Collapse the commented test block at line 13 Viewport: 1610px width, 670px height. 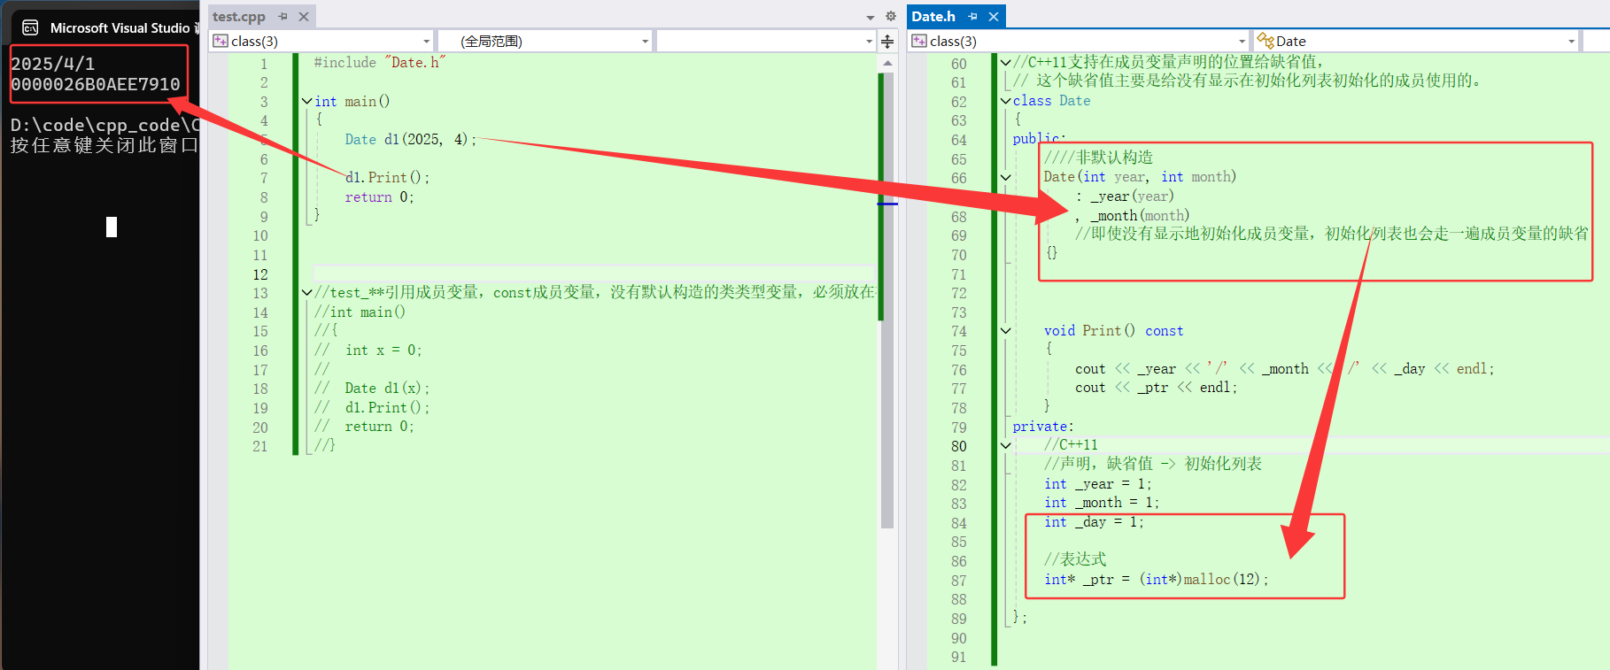coord(306,293)
